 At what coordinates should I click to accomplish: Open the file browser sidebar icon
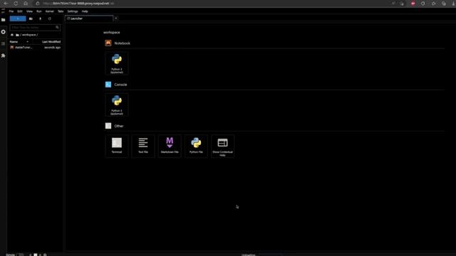3,20
